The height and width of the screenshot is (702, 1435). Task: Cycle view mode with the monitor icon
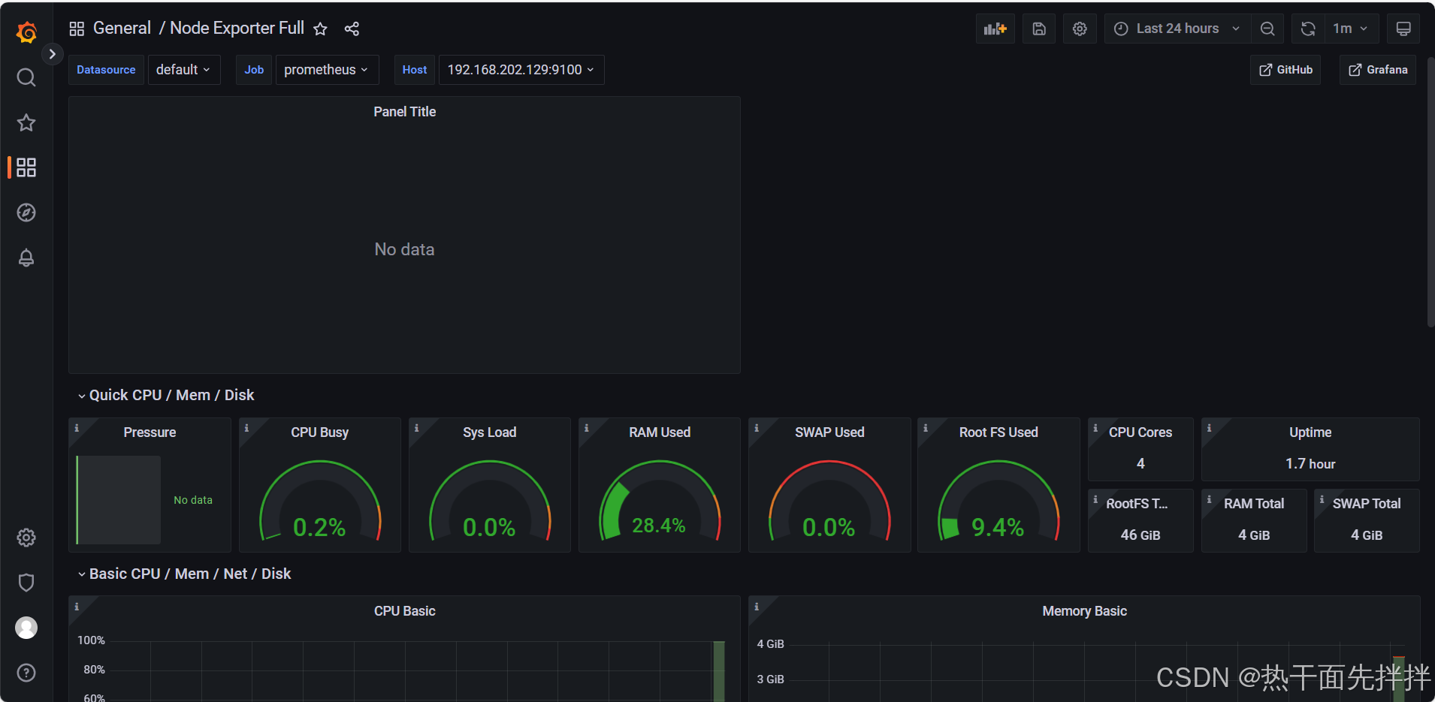pyautogui.click(x=1403, y=29)
